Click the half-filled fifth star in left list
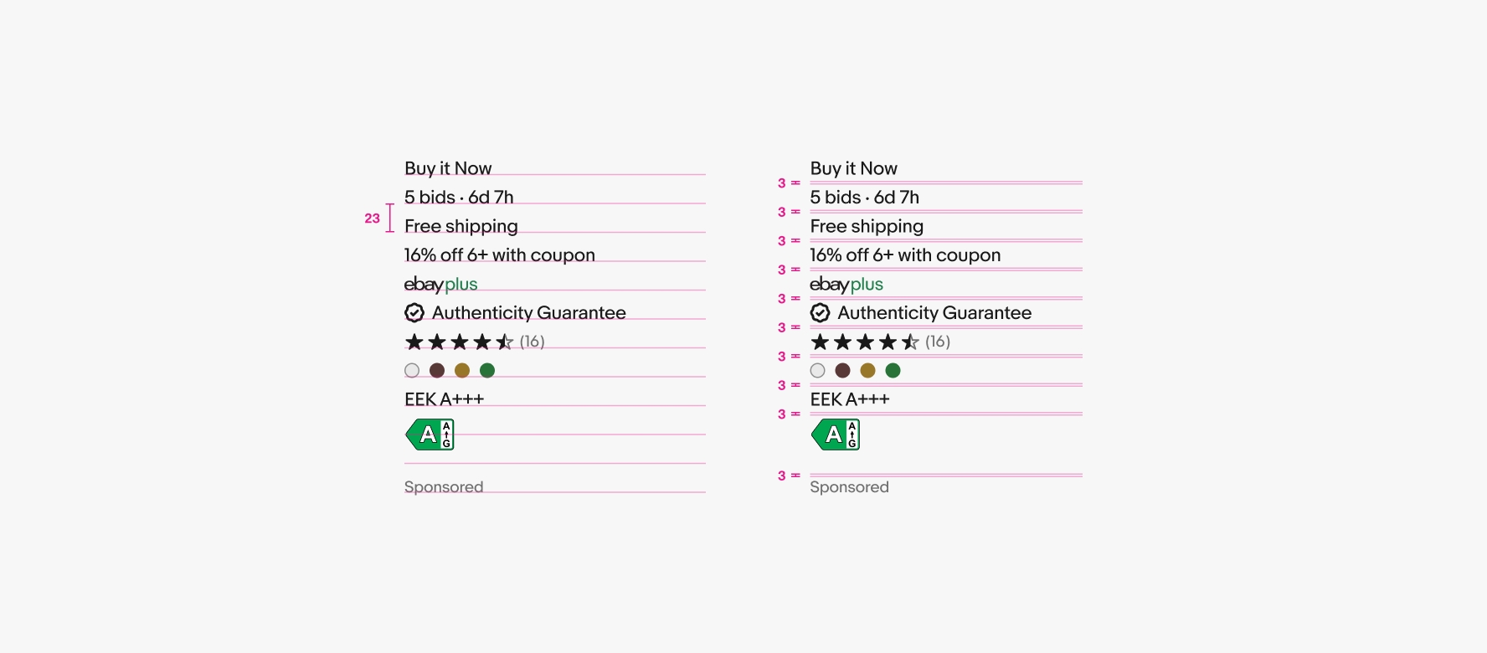Screen dimensions: 1487x653 [504, 342]
